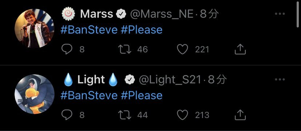This screenshot has width=301, height=131.
Task: Like the Light tweet with 213 likes
Action: [182, 115]
